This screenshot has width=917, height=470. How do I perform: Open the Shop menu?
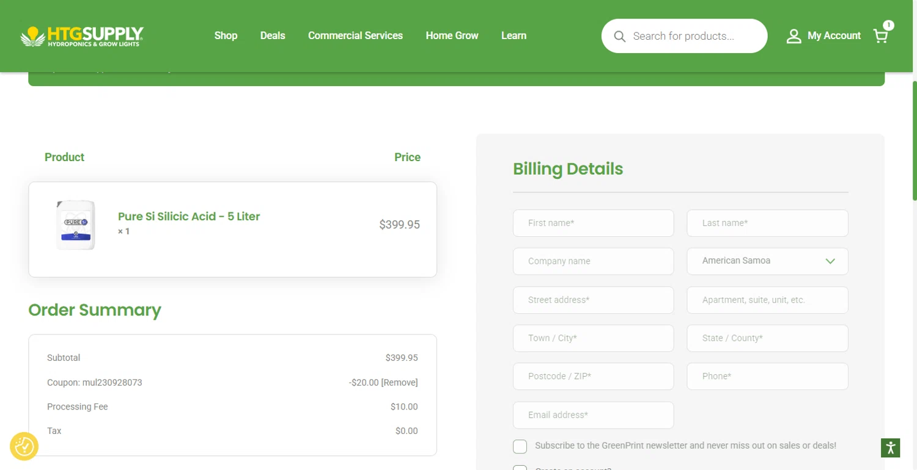click(226, 35)
